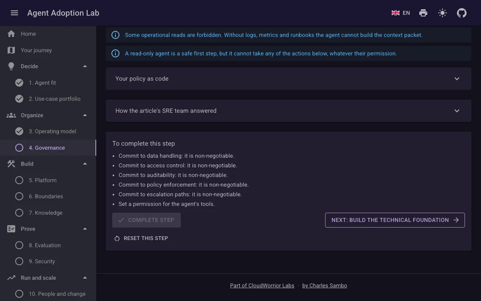The height and width of the screenshot is (301, 481).
Task: Click the Agent Adoption Lab title
Action: point(63,13)
